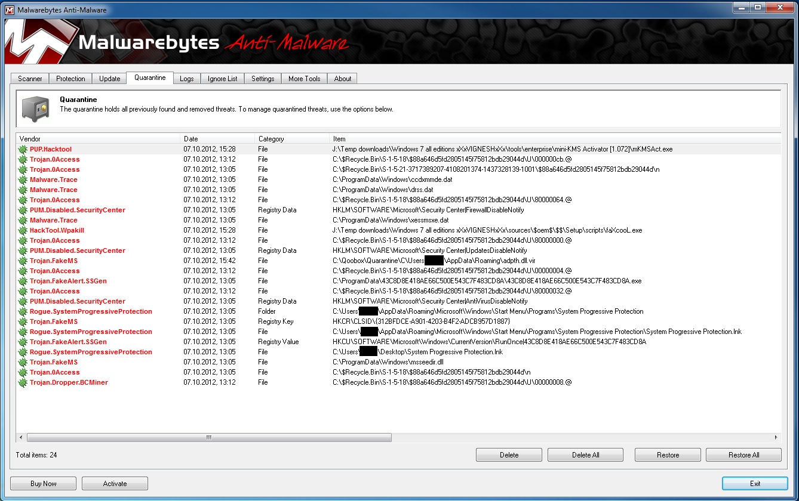
Task: Select the item path ending in mKMSAct.exe
Action: click(502, 149)
